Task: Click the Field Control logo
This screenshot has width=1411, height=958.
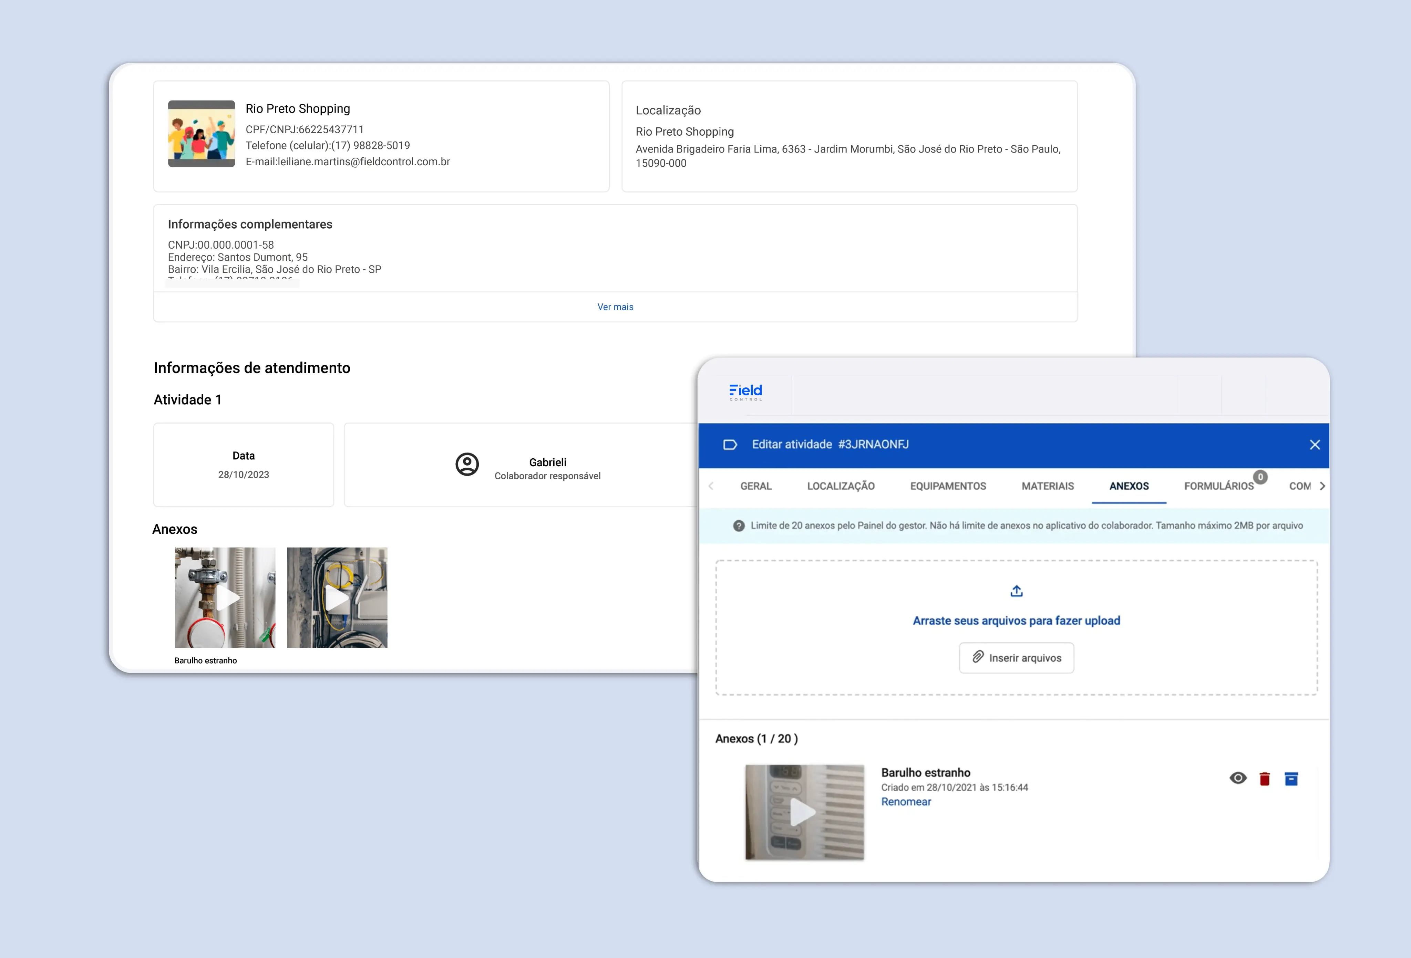Action: coord(745,392)
